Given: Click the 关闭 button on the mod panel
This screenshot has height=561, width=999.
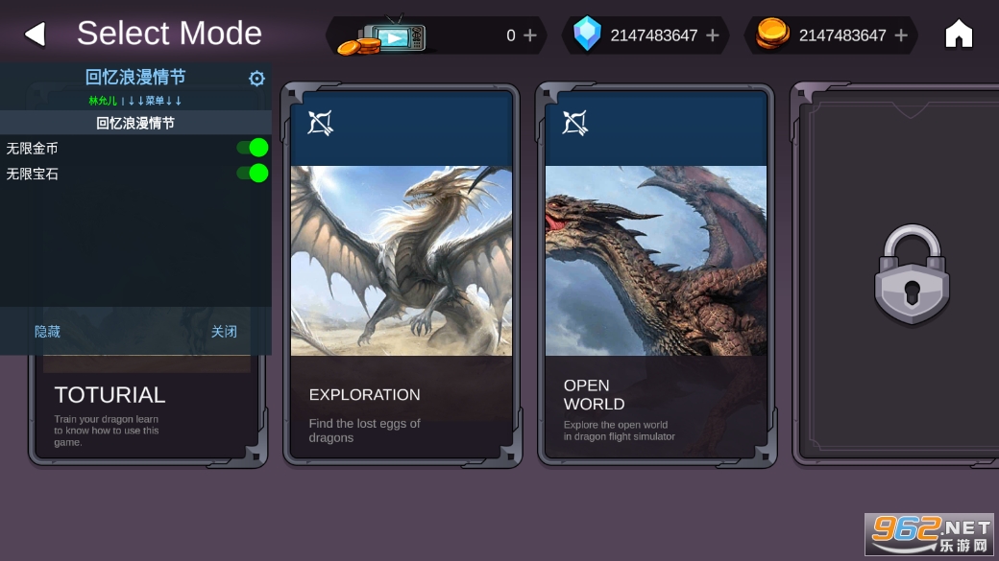Looking at the screenshot, I should 224,332.
